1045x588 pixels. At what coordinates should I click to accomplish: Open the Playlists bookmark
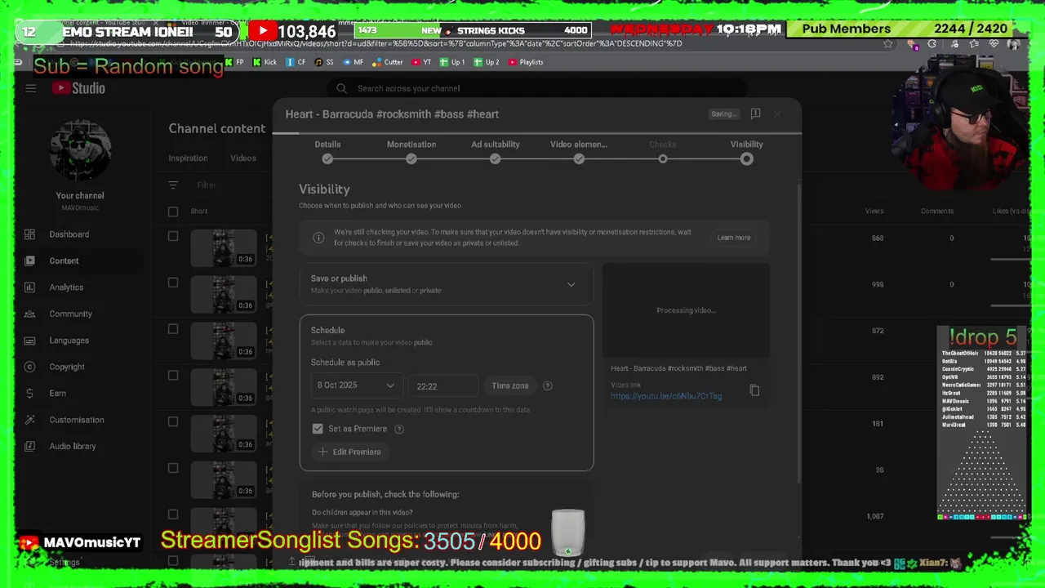[526, 62]
